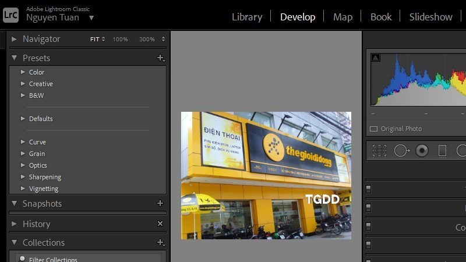Screen dimensions: 466x262
Task: Open the Book module
Action: 381,17
